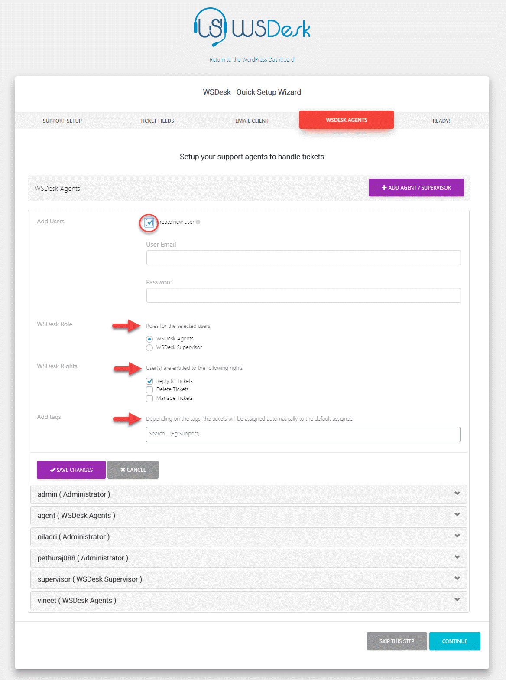The height and width of the screenshot is (680, 506).
Task: Expand the admin (Administrator) row
Action: click(249, 494)
